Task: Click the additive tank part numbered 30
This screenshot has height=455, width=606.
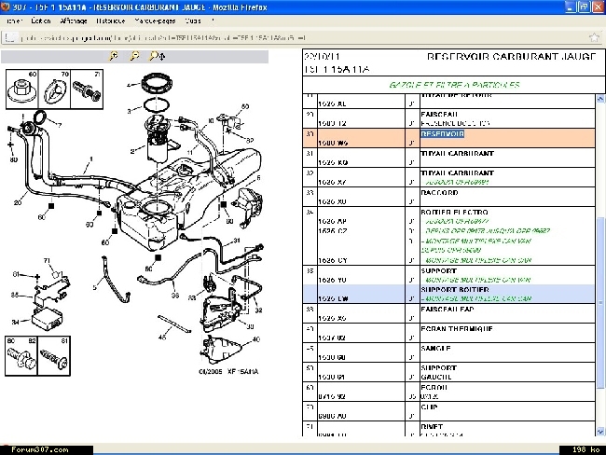Action: click(220, 312)
